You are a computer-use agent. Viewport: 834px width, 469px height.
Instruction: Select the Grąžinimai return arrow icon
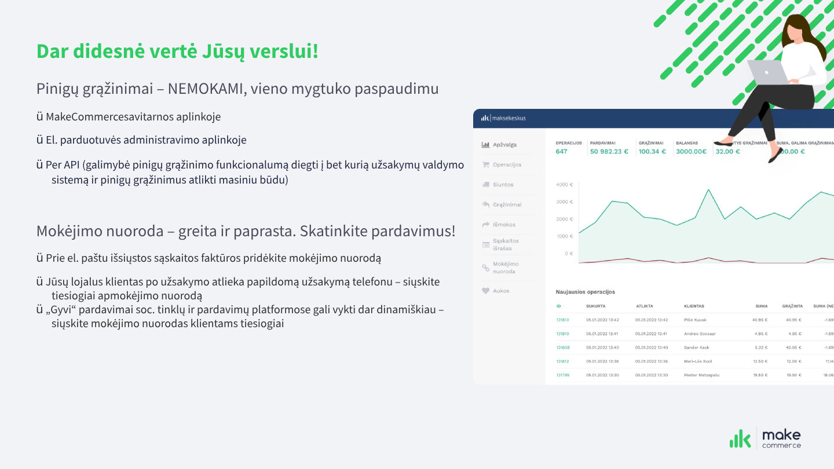[485, 204]
